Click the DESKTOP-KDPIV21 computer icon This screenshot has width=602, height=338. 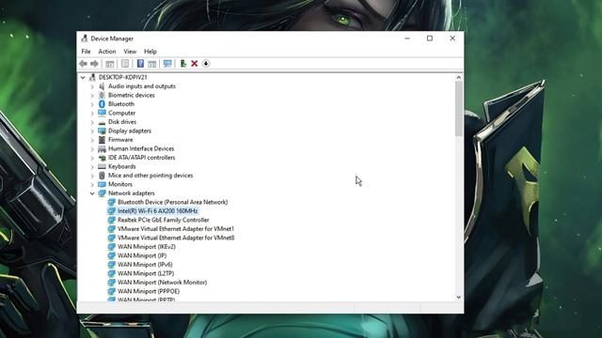(x=92, y=77)
